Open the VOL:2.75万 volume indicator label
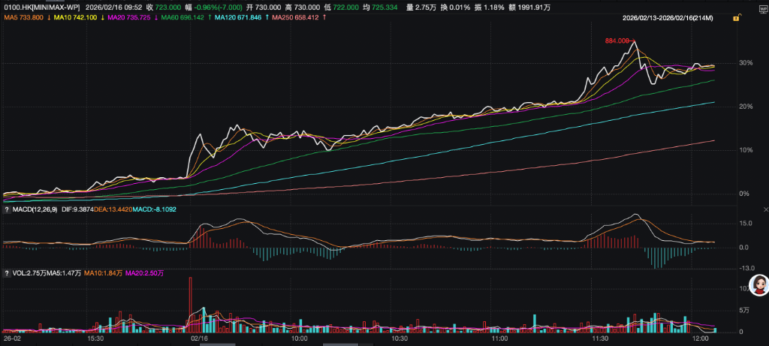This screenshot has width=769, height=346. click(x=32, y=273)
